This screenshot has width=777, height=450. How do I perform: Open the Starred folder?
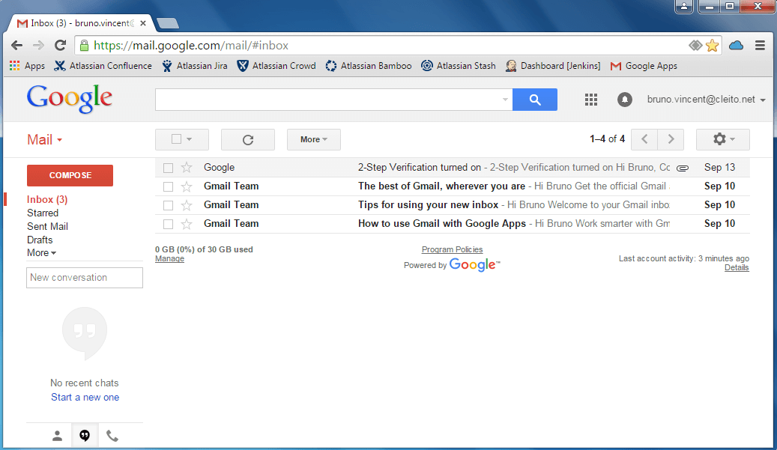[x=43, y=213]
